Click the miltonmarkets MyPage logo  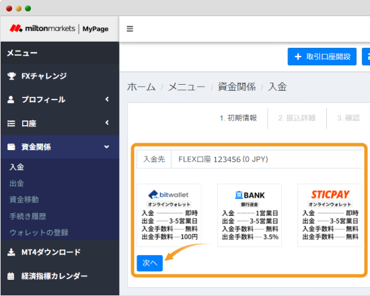pos(59,28)
